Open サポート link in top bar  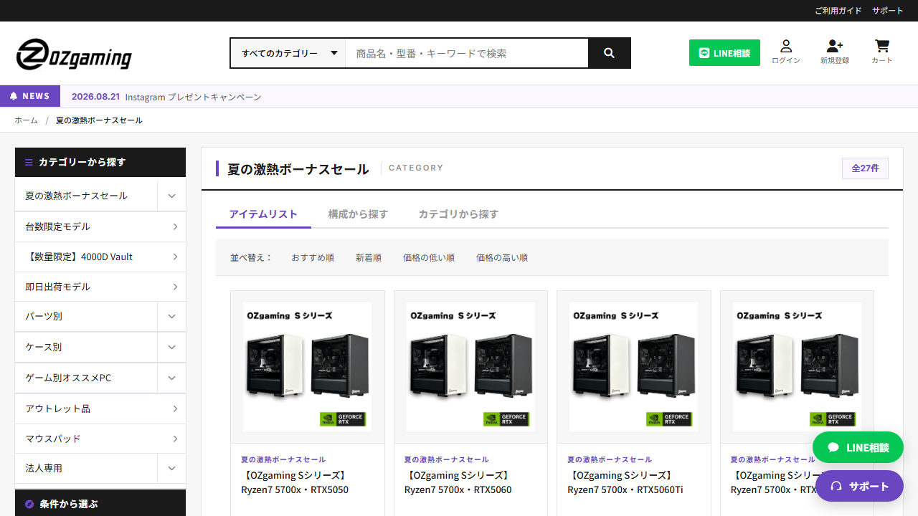pyautogui.click(x=888, y=11)
